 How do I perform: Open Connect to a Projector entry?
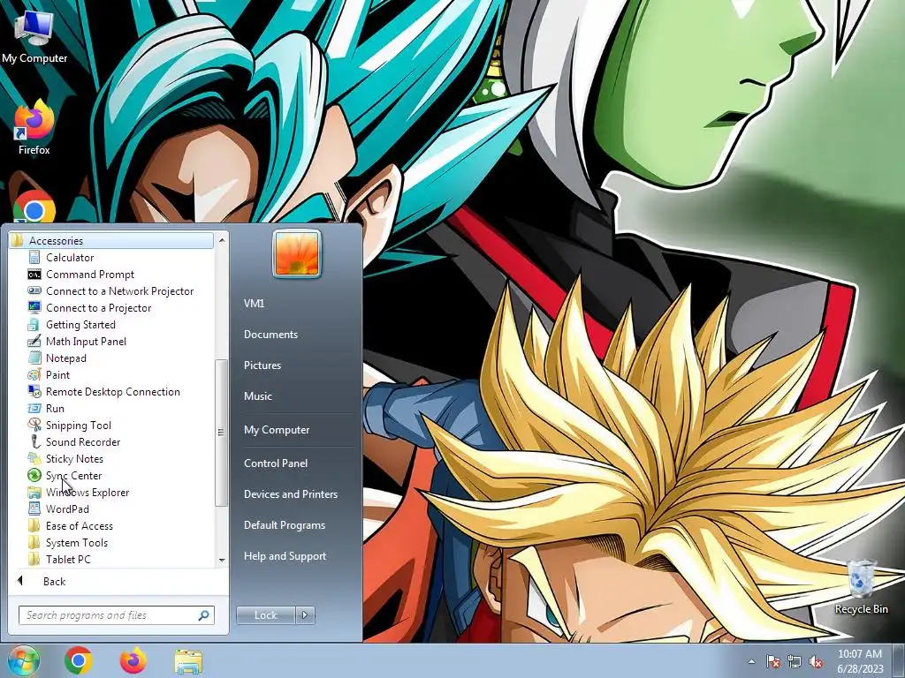(x=98, y=308)
